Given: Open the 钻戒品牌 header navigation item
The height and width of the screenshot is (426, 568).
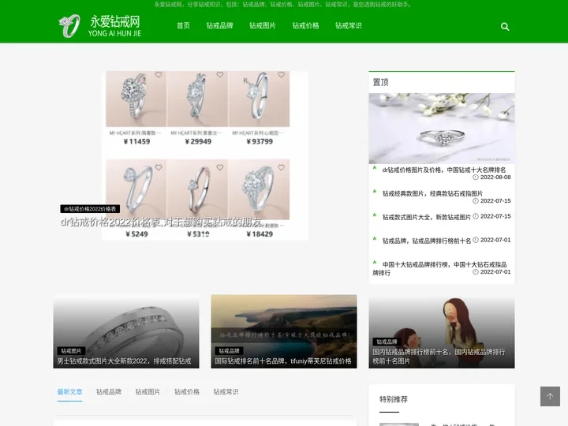Looking at the screenshot, I should (219, 25).
